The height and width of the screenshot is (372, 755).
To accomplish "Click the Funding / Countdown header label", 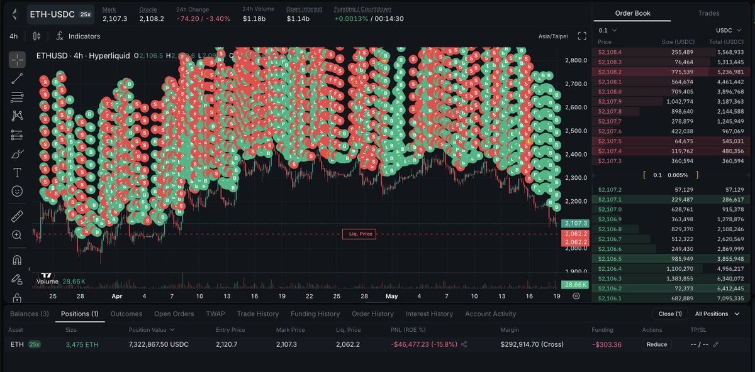I will 362,9.
